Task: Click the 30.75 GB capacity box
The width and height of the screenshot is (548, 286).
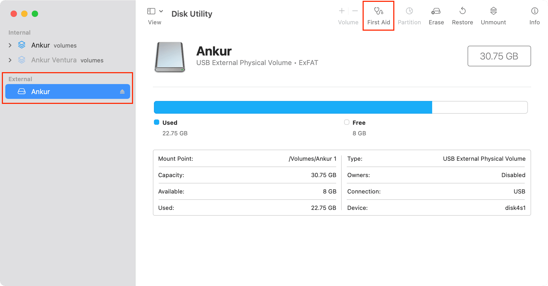Action: [499, 56]
